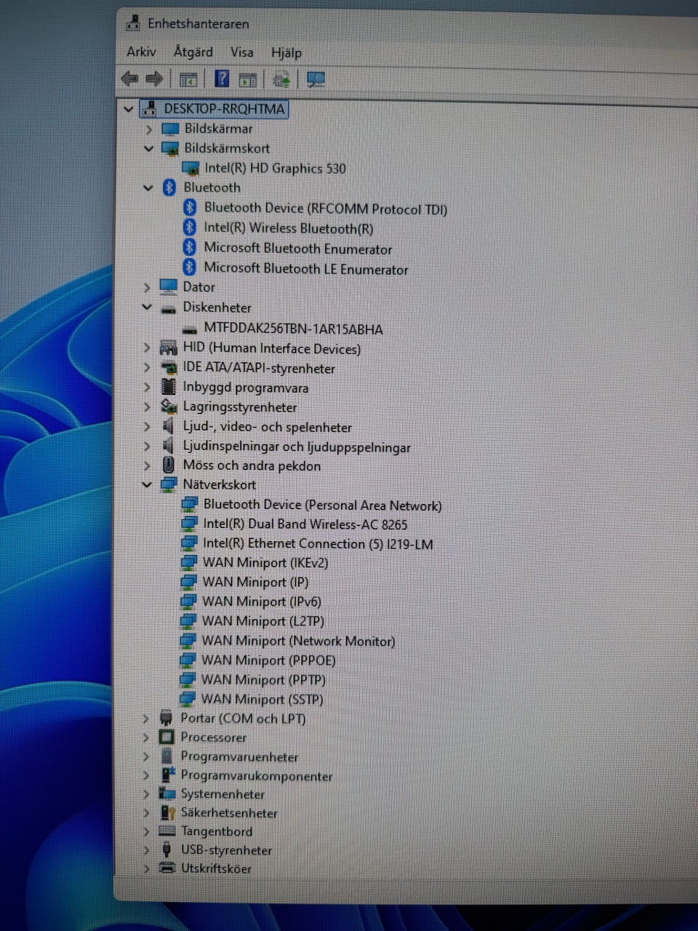Click the Programvarukomponenter icon

pyautogui.click(x=167, y=775)
